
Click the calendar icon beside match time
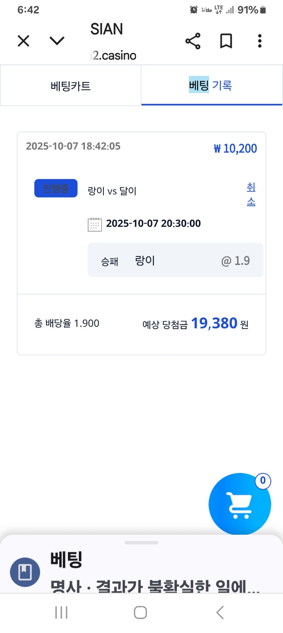94,224
